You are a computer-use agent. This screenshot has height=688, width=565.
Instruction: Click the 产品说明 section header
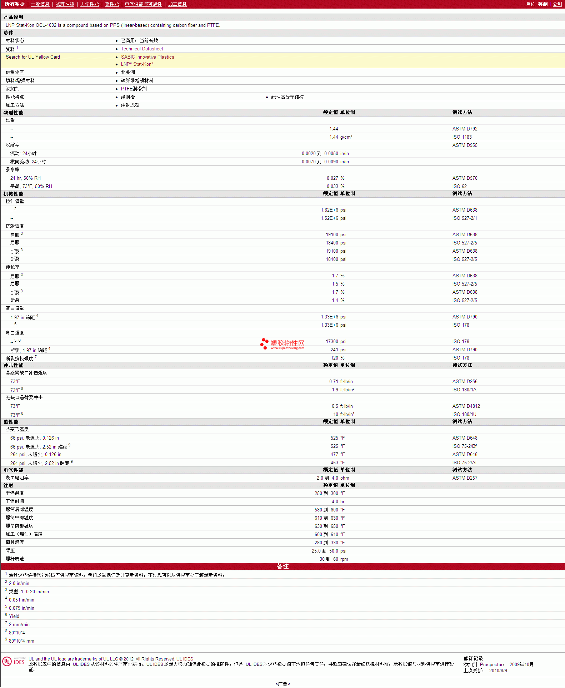coord(13,17)
